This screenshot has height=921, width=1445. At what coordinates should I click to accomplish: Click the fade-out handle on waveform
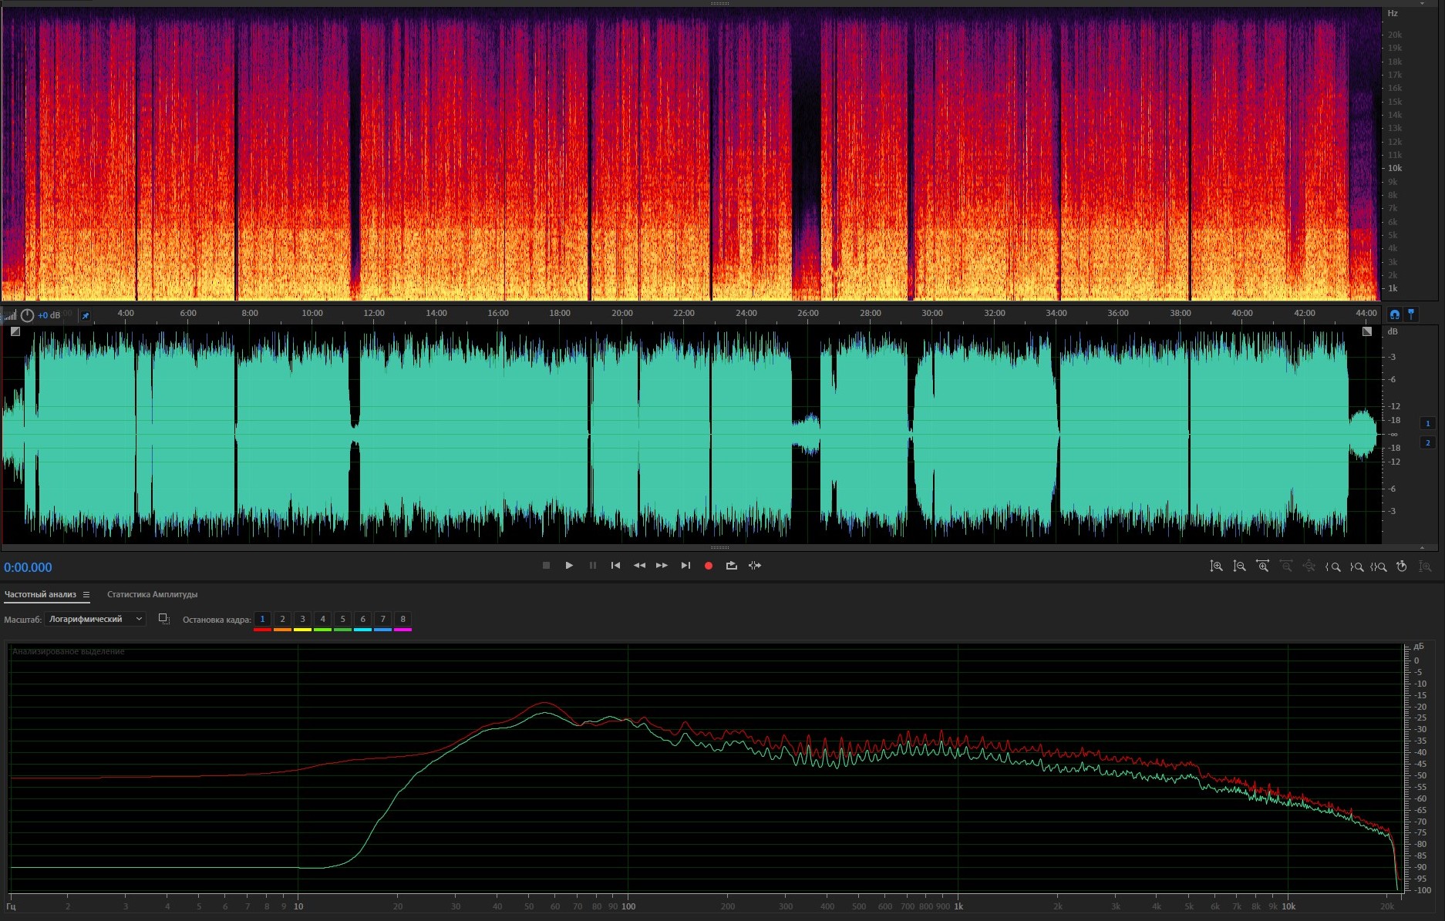1367,331
